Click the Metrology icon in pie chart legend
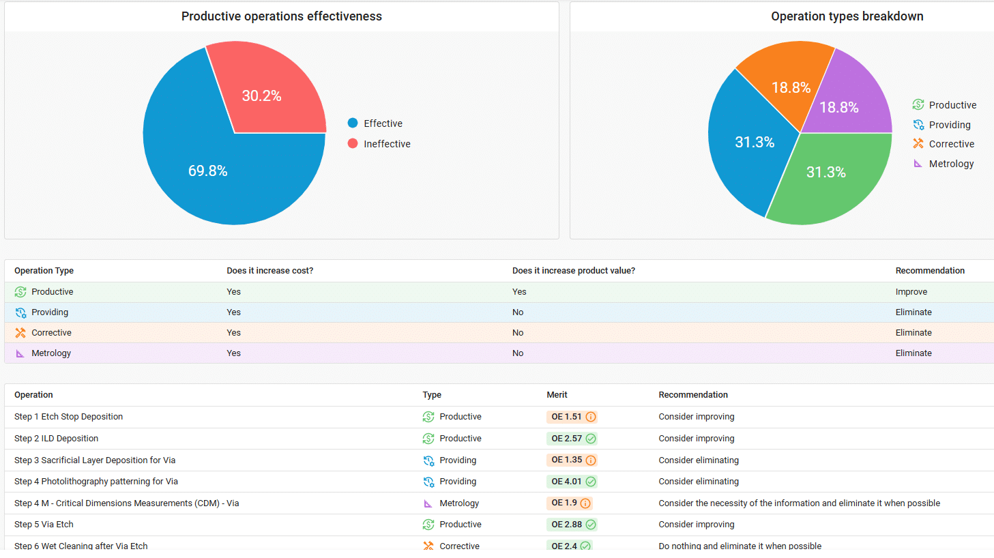994x558 pixels. pyautogui.click(x=918, y=163)
